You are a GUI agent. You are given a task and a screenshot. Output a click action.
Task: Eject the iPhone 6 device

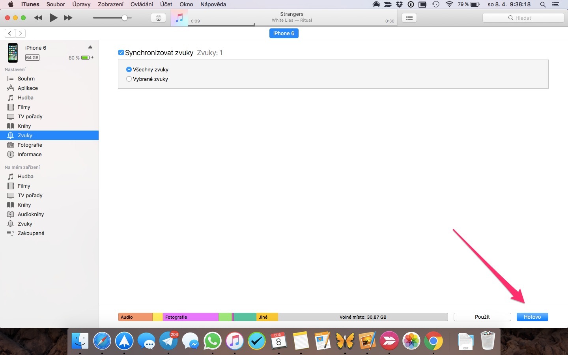tap(90, 47)
